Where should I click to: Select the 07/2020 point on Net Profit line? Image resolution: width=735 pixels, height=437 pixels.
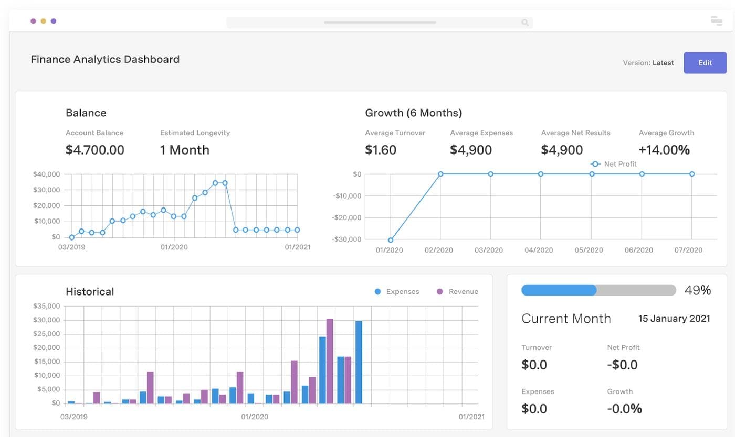692,174
